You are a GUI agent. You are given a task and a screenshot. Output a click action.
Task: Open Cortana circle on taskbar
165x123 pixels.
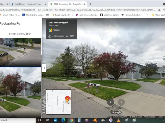(40, 120)
